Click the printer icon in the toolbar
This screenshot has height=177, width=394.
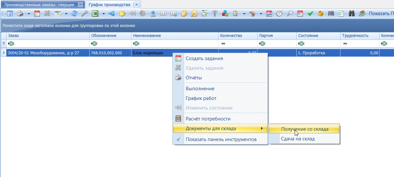(x=20, y=13)
